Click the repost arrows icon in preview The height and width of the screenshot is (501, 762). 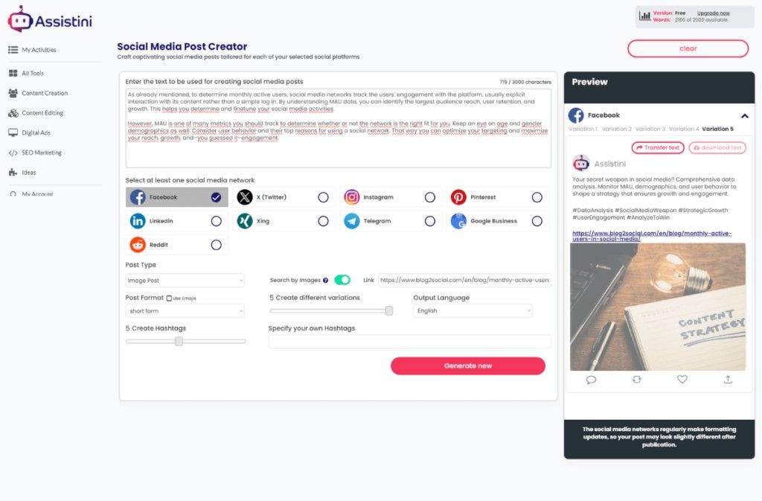(637, 379)
